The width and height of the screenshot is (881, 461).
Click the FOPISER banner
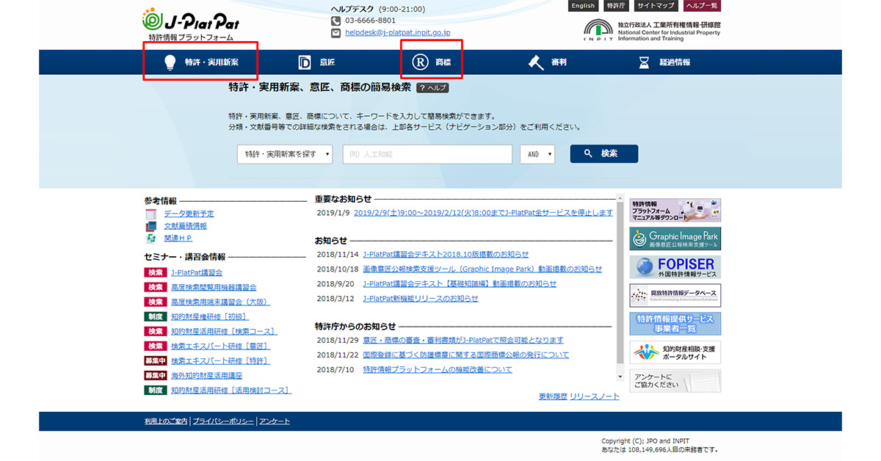(x=675, y=266)
